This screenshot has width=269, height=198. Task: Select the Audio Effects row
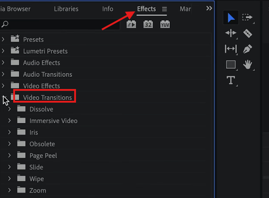coord(106,63)
